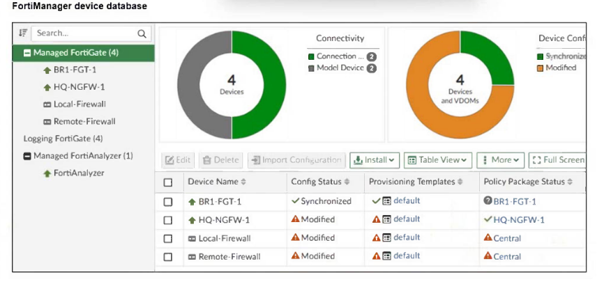This screenshot has height=291, width=604.
Task: Open the Central policy package link for Remote-Firewall
Action: tap(507, 256)
